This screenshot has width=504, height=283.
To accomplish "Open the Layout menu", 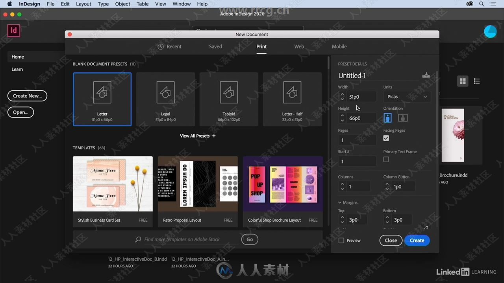I will [83, 4].
